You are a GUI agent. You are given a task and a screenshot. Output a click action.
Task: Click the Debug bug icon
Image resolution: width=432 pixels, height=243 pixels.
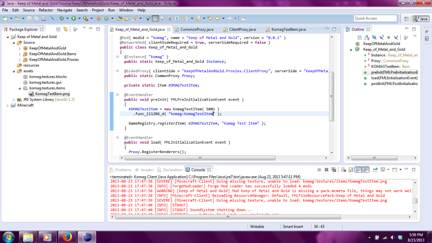coord(62,19)
